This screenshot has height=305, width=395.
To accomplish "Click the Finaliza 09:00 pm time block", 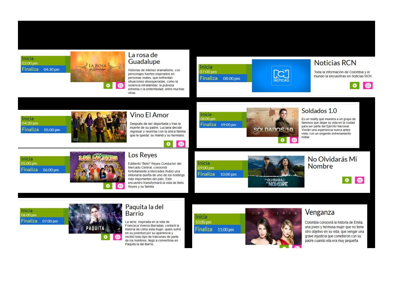I will click(221, 124).
